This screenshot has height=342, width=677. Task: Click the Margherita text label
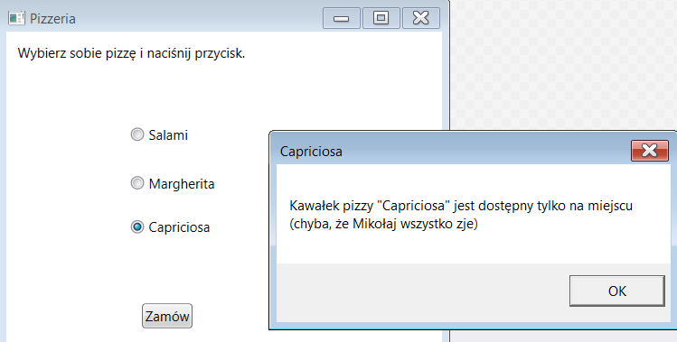click(182, 184)
